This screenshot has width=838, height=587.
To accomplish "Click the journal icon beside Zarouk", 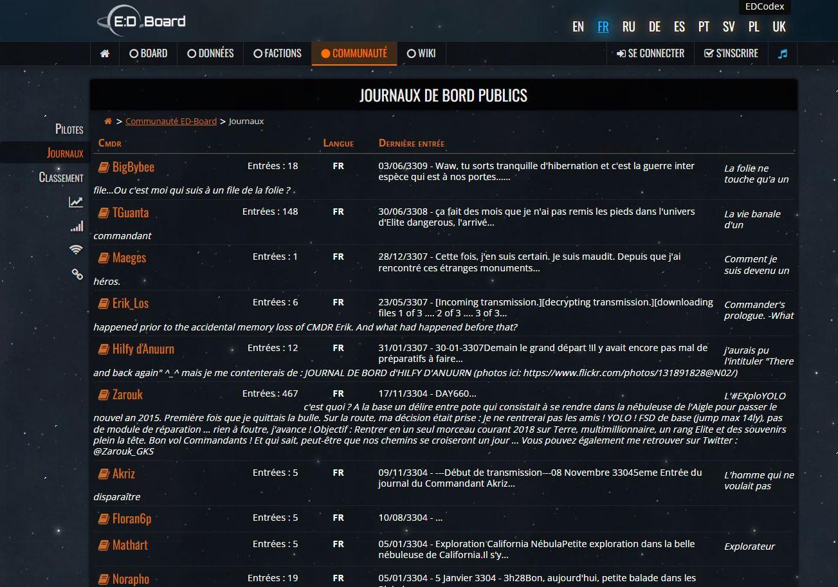I will [104, 395].
